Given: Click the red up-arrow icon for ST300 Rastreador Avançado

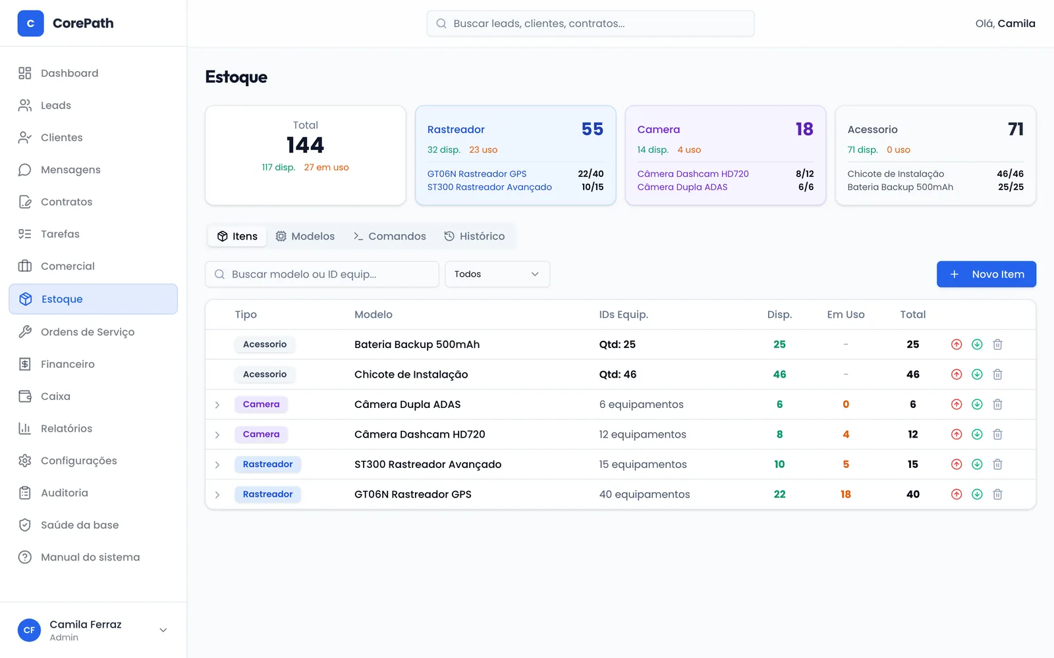Looking at the screenshot, I should pos(957,465).
